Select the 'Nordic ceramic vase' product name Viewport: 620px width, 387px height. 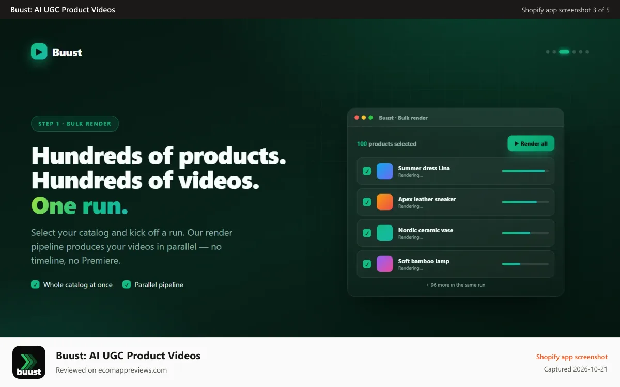click(x=426, y=230)
